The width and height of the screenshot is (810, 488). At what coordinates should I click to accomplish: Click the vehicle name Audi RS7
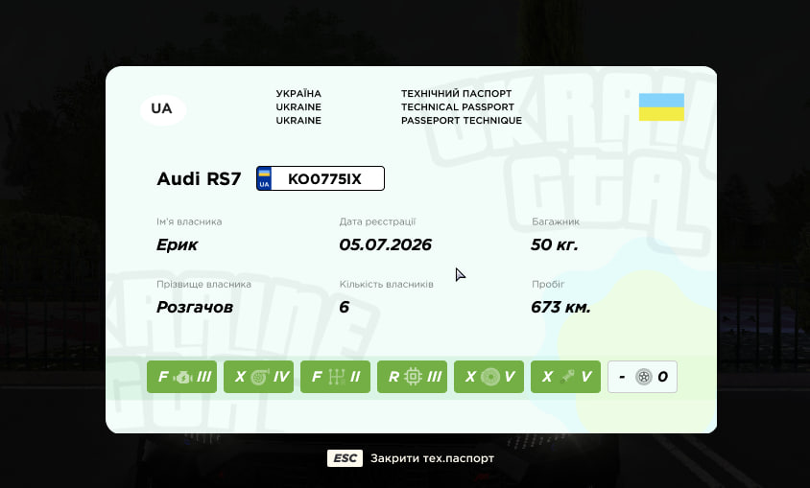tap(199, 179)
